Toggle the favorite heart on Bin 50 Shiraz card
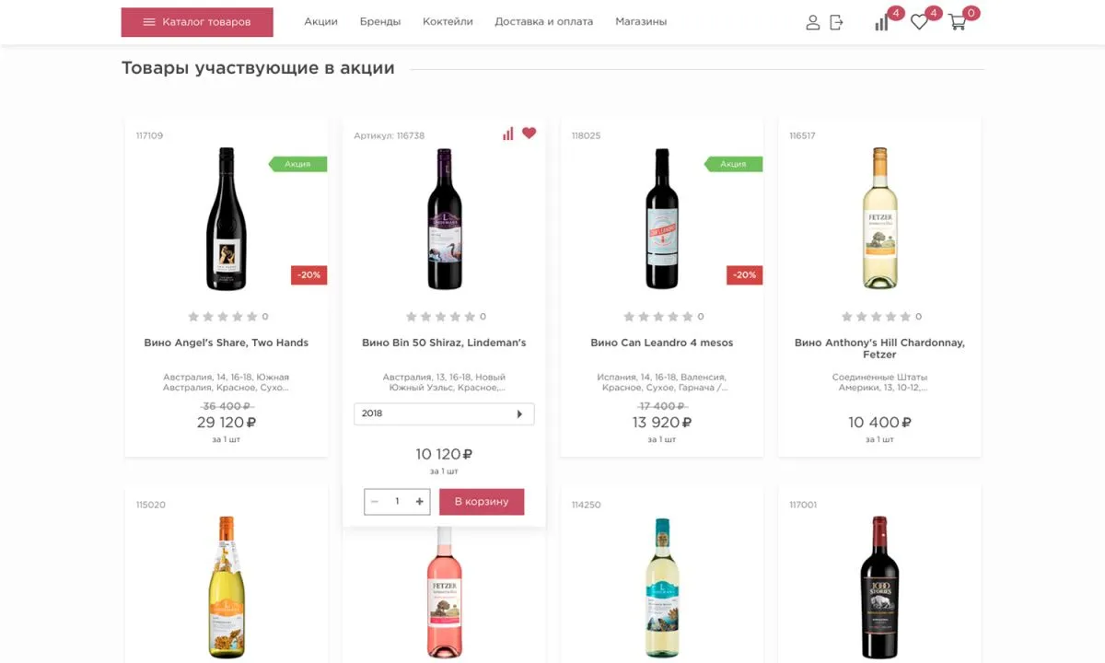 point(529,133)
